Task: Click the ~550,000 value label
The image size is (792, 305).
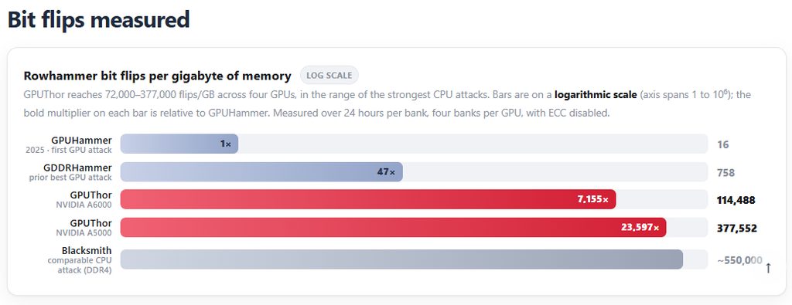Action: 740,260
